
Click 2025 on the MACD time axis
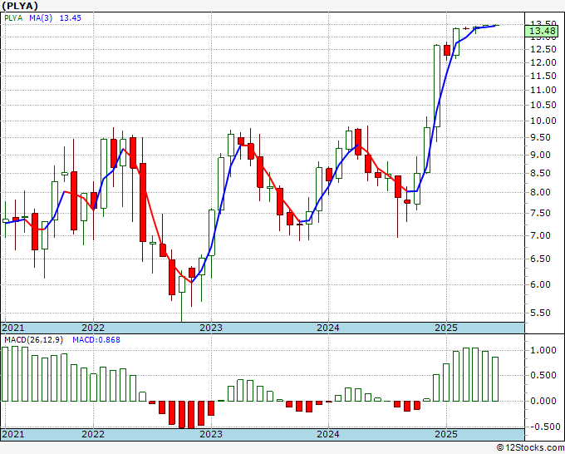tap(446, 434)
